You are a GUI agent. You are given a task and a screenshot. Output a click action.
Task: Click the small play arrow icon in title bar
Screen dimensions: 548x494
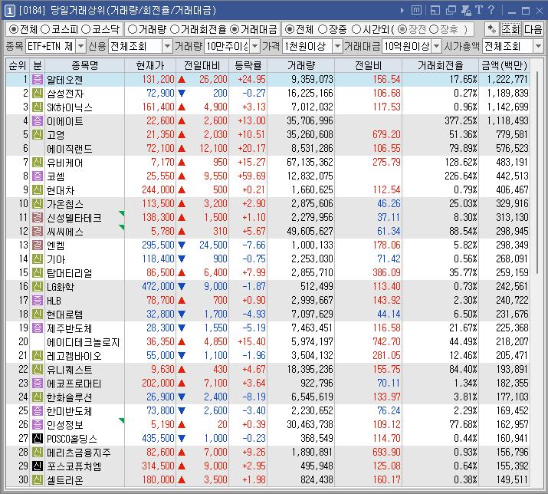tap(402, 11)
